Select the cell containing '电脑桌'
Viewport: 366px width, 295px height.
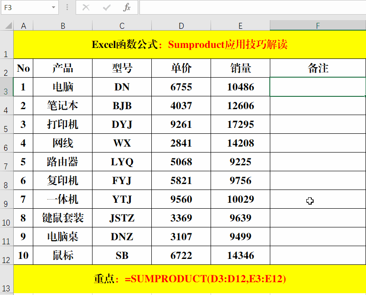pos(63,237)
